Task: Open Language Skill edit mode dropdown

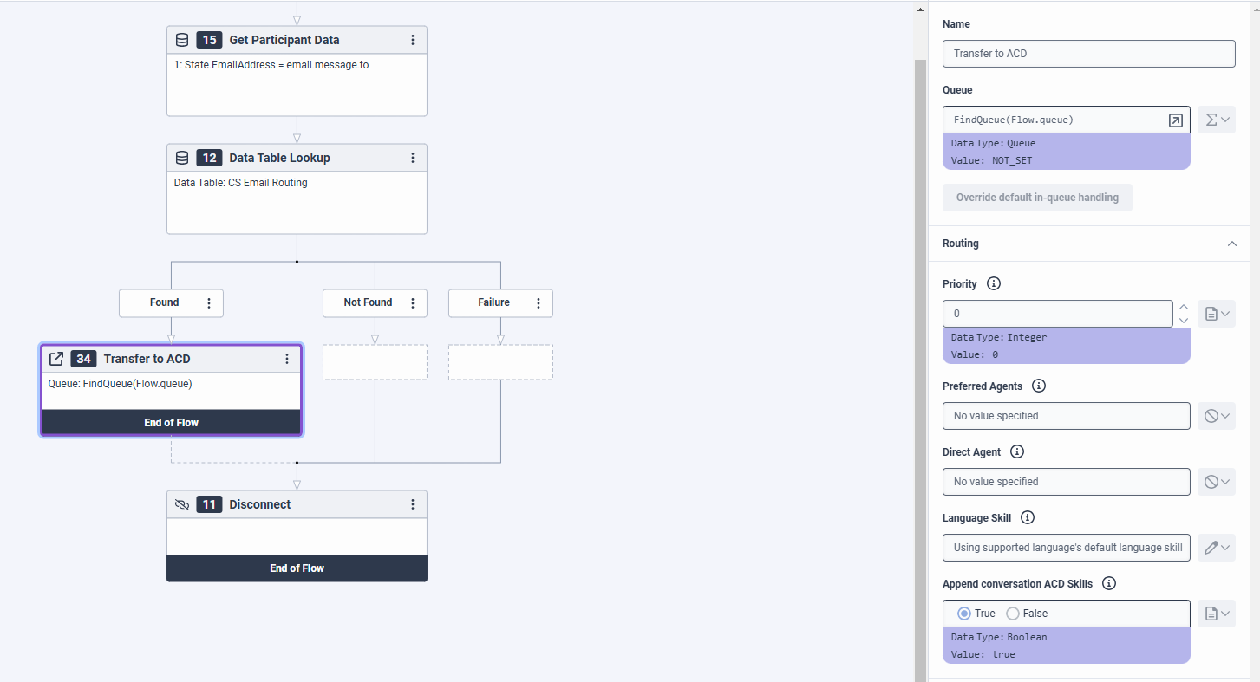Action: [1217, 548]
